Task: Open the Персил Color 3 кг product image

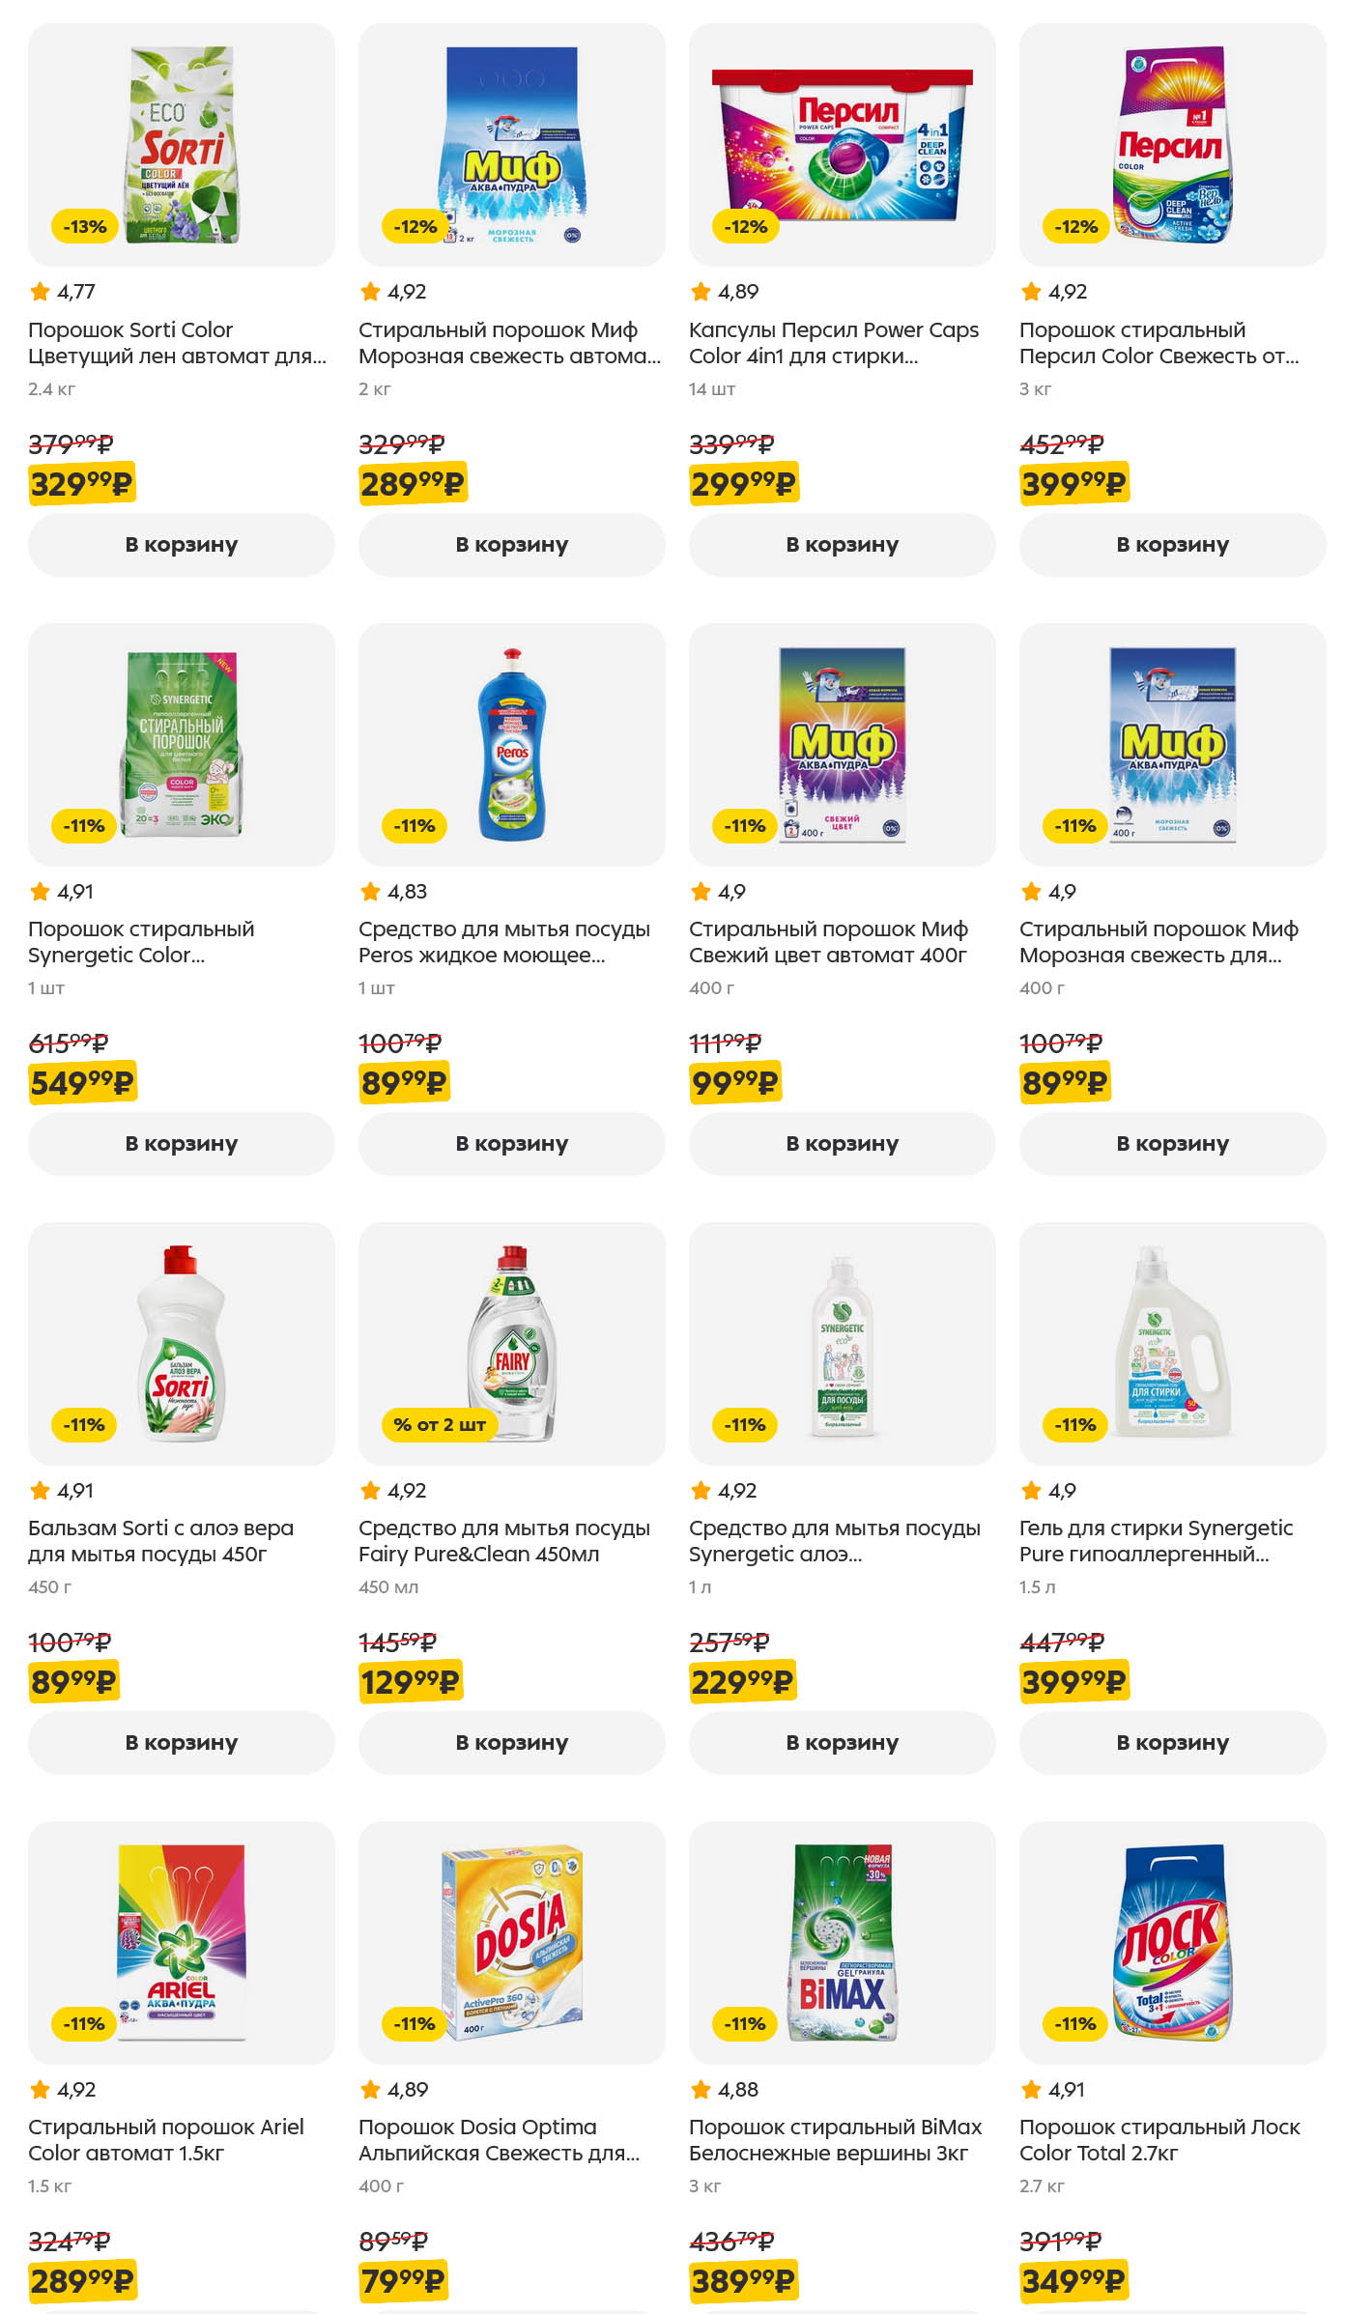Action: point(1172,145)
